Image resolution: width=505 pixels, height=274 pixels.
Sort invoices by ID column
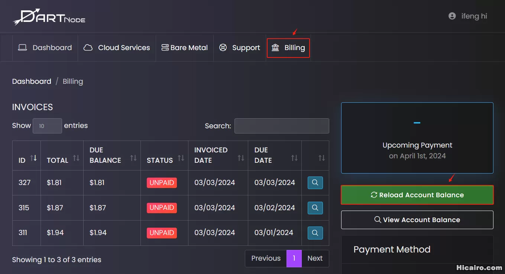click(26, 156)
